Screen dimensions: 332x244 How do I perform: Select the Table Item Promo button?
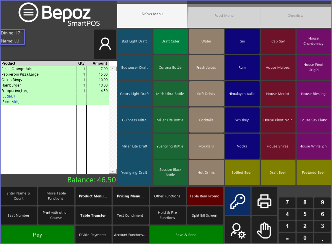[x=205, y=196]
